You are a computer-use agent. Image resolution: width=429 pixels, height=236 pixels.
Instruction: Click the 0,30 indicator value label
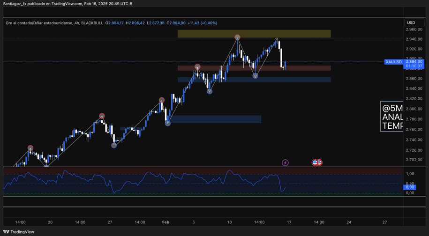[410, 187]
